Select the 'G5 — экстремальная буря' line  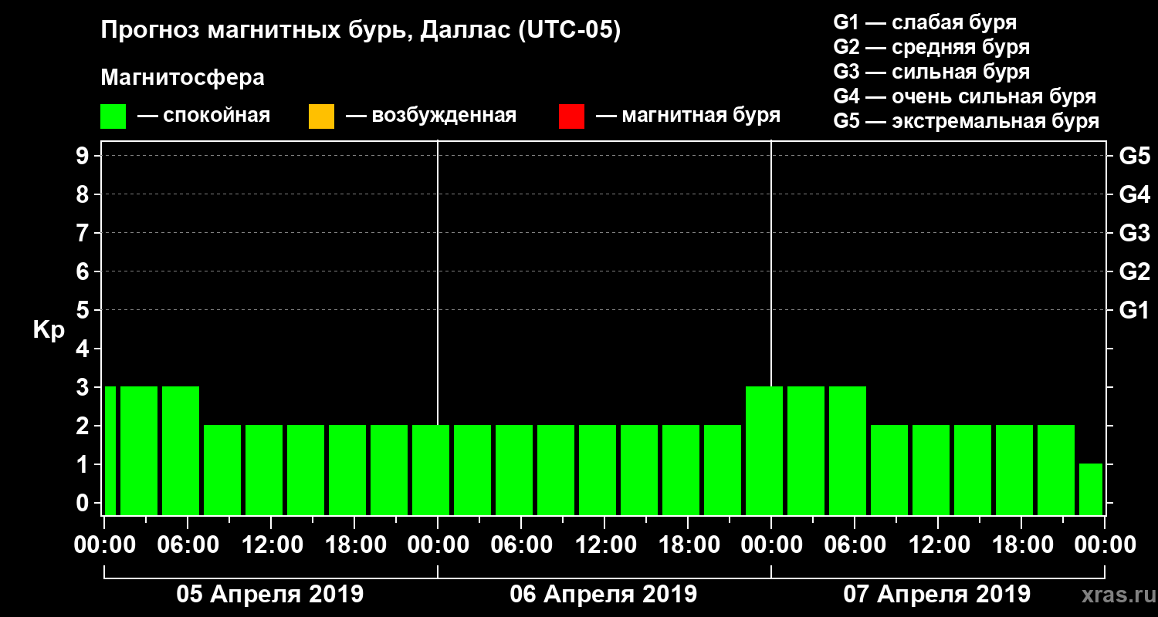967,122
